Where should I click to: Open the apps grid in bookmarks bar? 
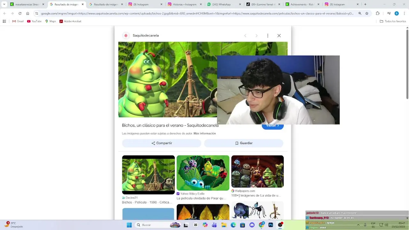4,21
